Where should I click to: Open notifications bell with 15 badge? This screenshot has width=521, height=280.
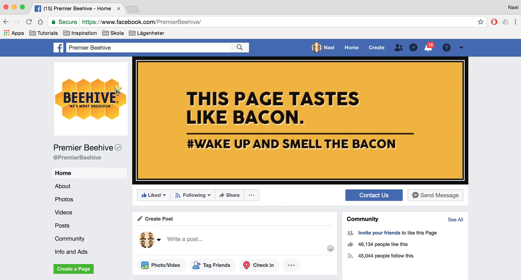point(429,47)
